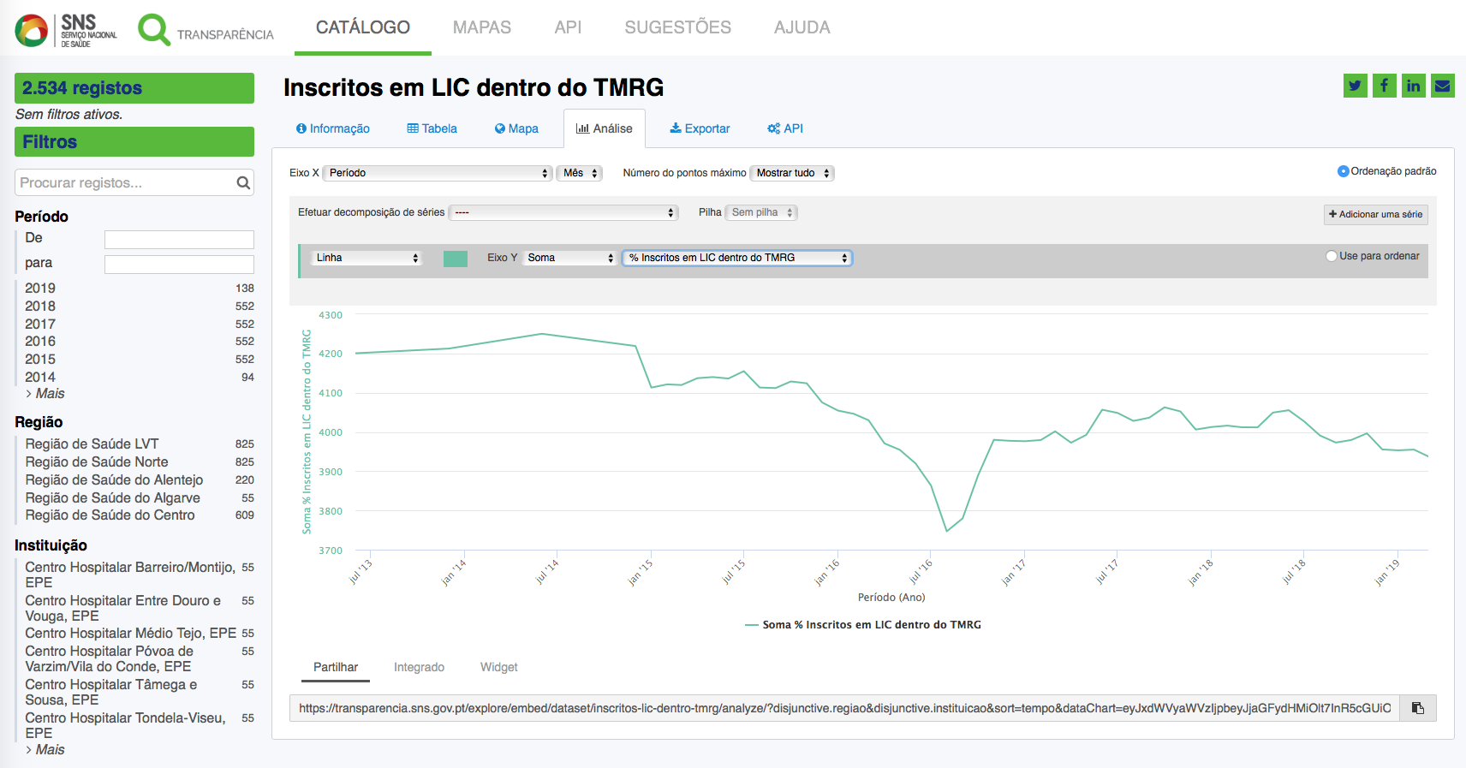Open the Mês time-interval dropdown
The image size is (1466, 768).
(x=580, y=173)
